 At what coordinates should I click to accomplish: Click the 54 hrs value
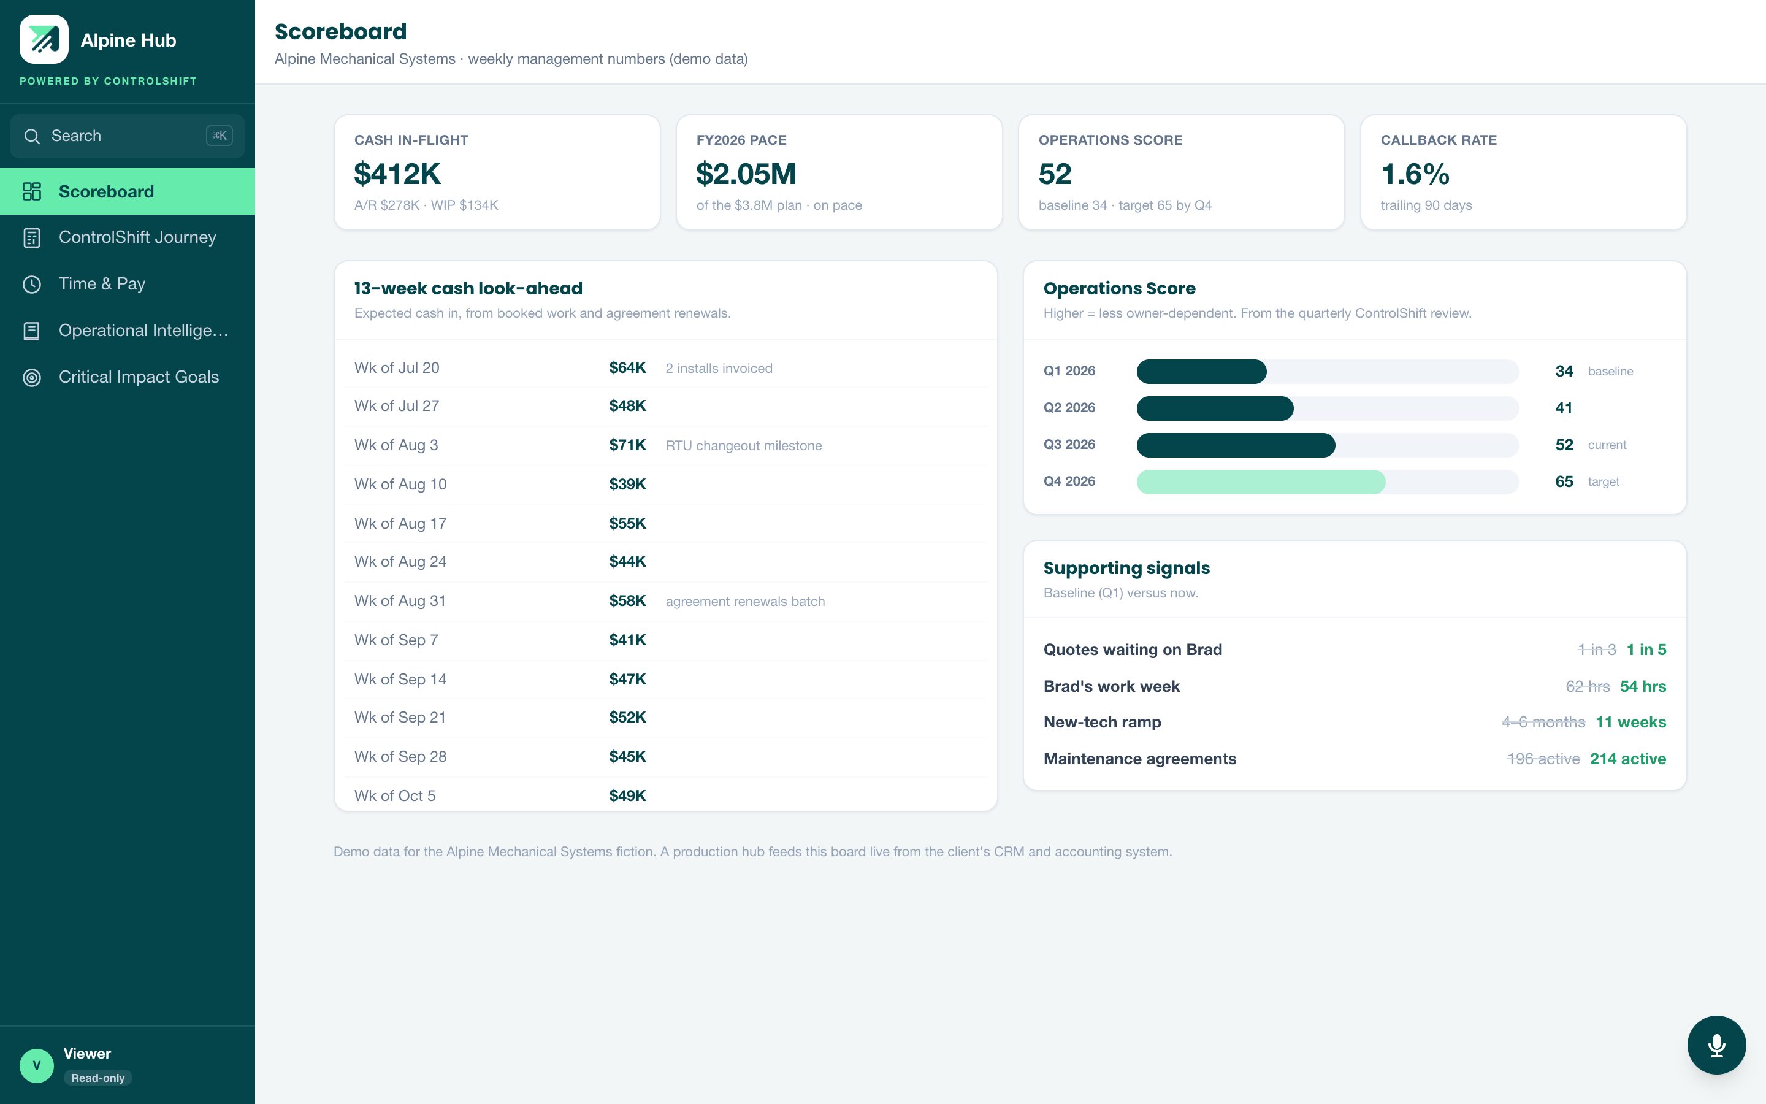pos(1643,686)
